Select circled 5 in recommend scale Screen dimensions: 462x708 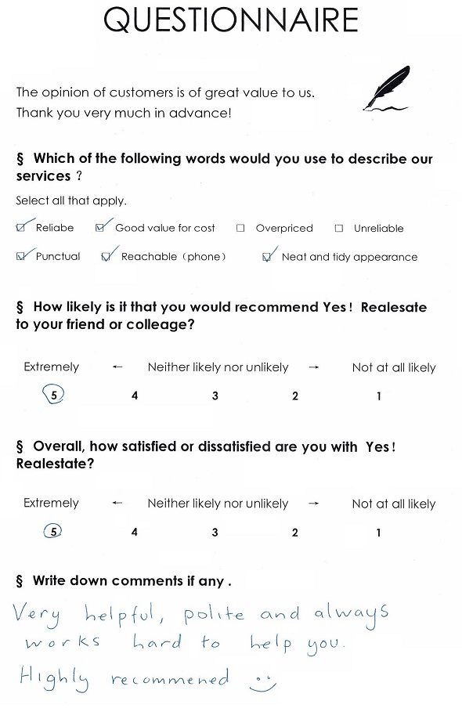coord(53,395)
